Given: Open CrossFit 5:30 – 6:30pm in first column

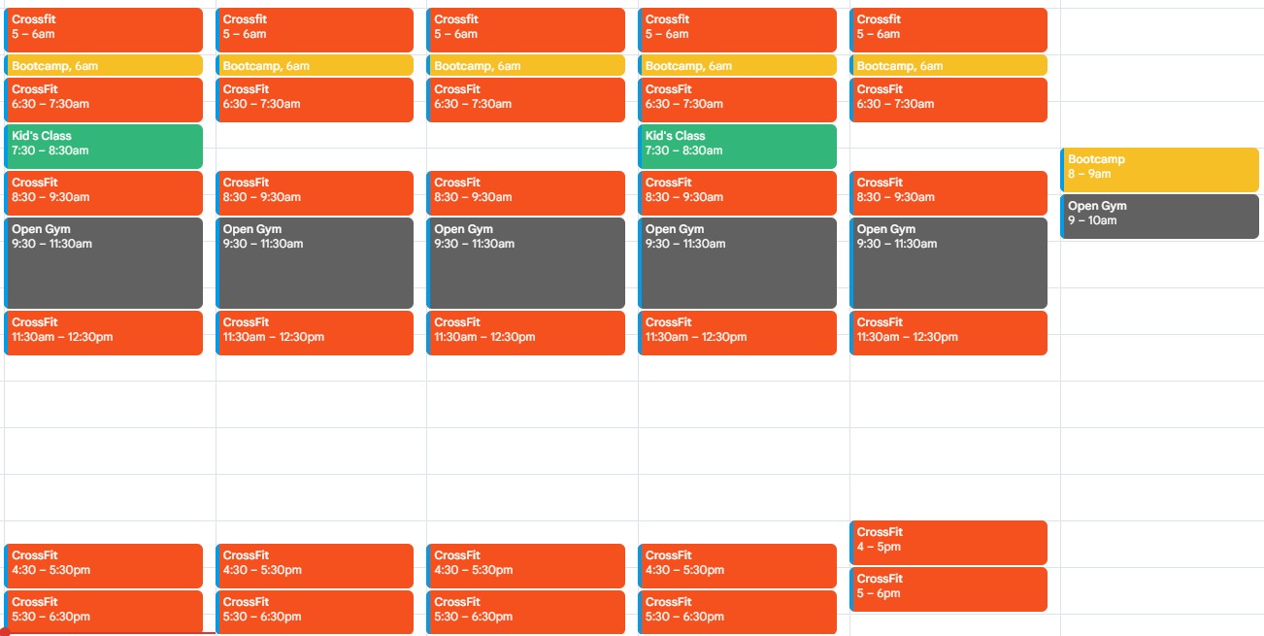Looking at the screenshot, I should coord(104,612).
